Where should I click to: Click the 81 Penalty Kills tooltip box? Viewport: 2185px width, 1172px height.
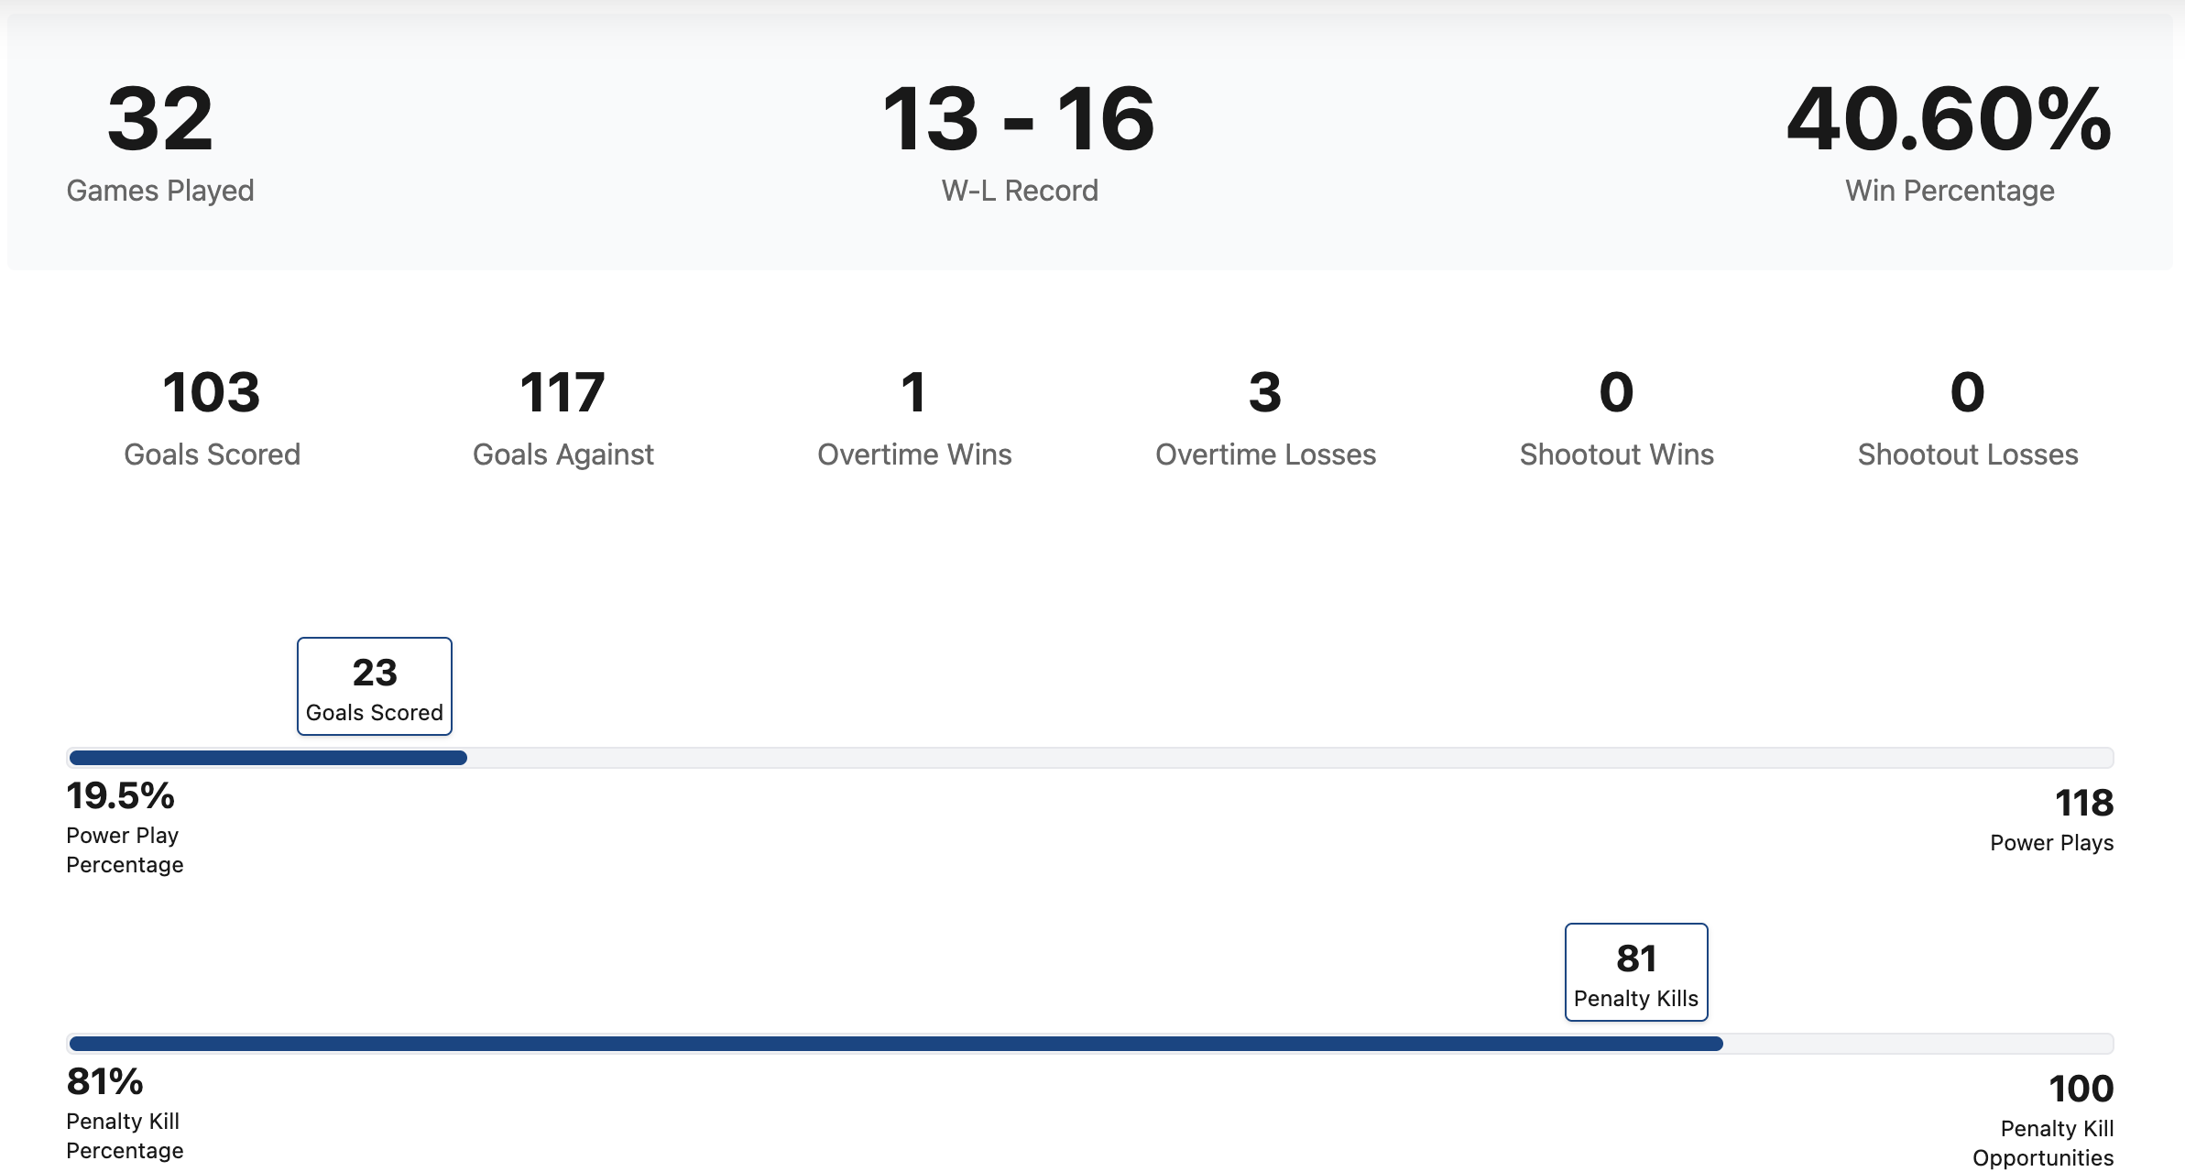[x=1636, y=972]
